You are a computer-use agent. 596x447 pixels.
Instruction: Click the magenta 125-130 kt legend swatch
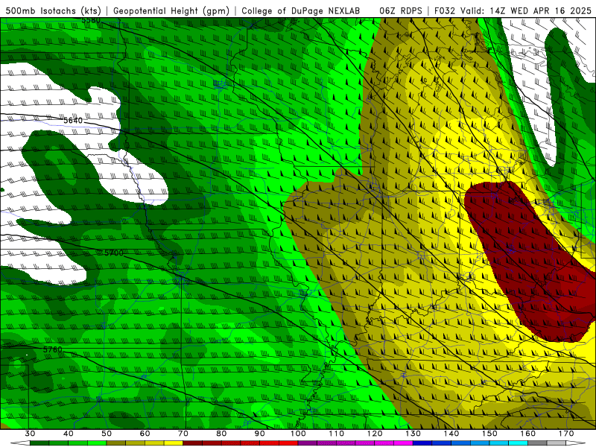403,443
